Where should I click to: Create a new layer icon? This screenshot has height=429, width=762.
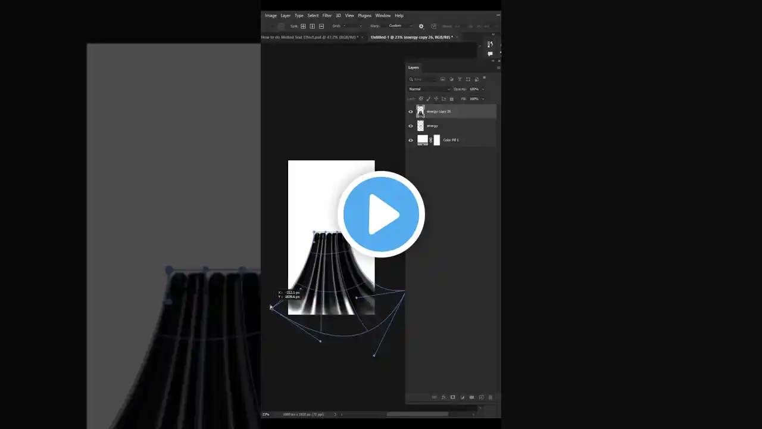pos(481,397)
